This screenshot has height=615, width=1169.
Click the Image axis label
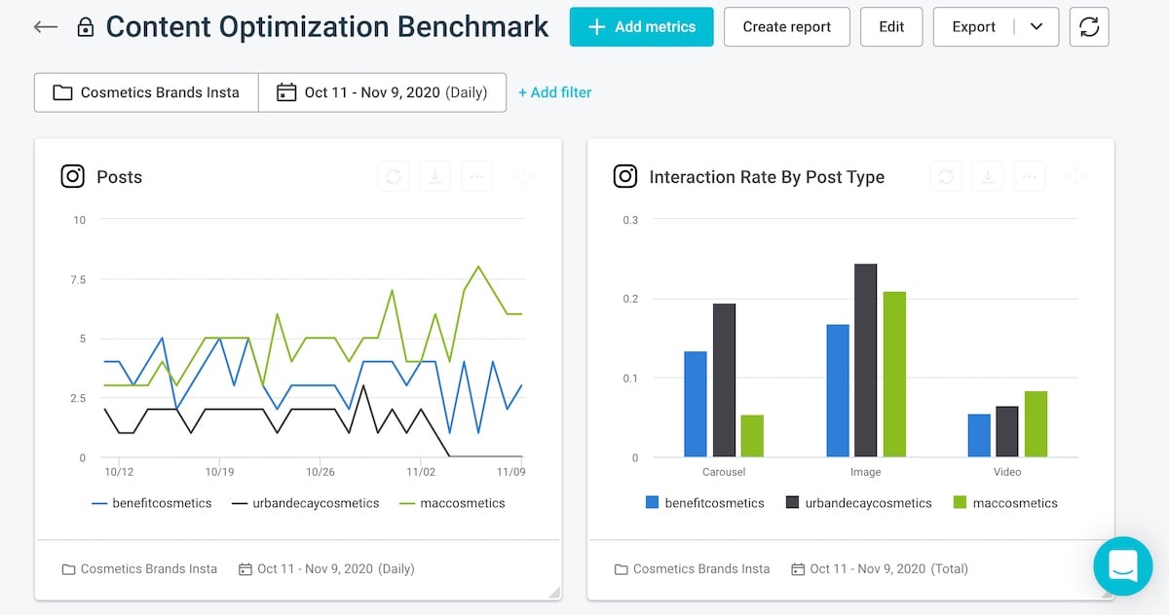coord(865,472)
